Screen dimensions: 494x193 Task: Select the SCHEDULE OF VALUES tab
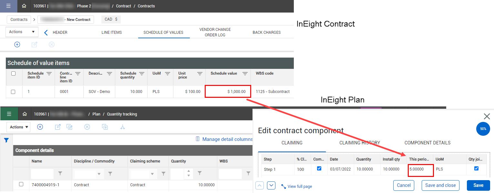pyautogui.click(x=163, y=32)
